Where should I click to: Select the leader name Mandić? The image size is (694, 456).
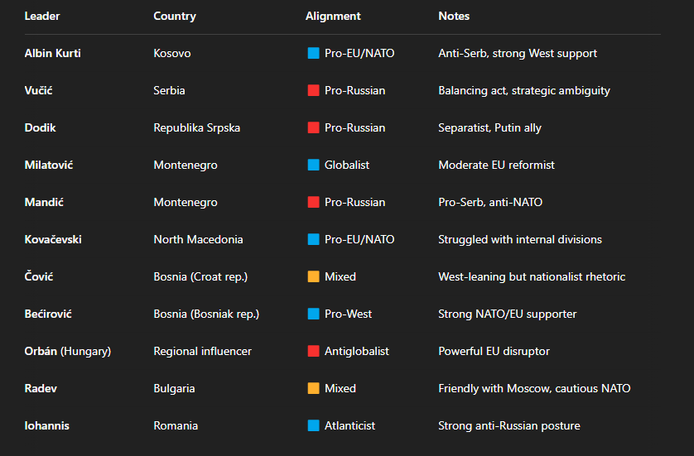(x=44, y=202)
